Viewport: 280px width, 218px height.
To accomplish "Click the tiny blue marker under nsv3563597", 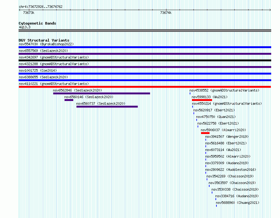I will 209,186.
